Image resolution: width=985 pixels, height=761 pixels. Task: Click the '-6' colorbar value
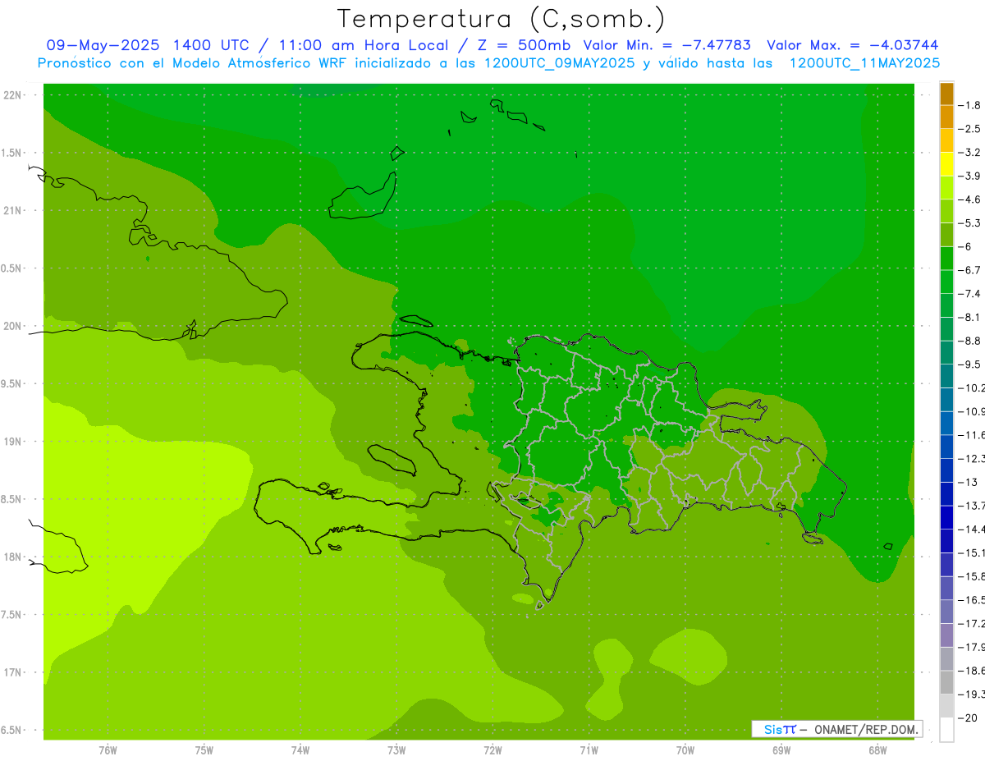pyautogui.click(x=967, y=246)
